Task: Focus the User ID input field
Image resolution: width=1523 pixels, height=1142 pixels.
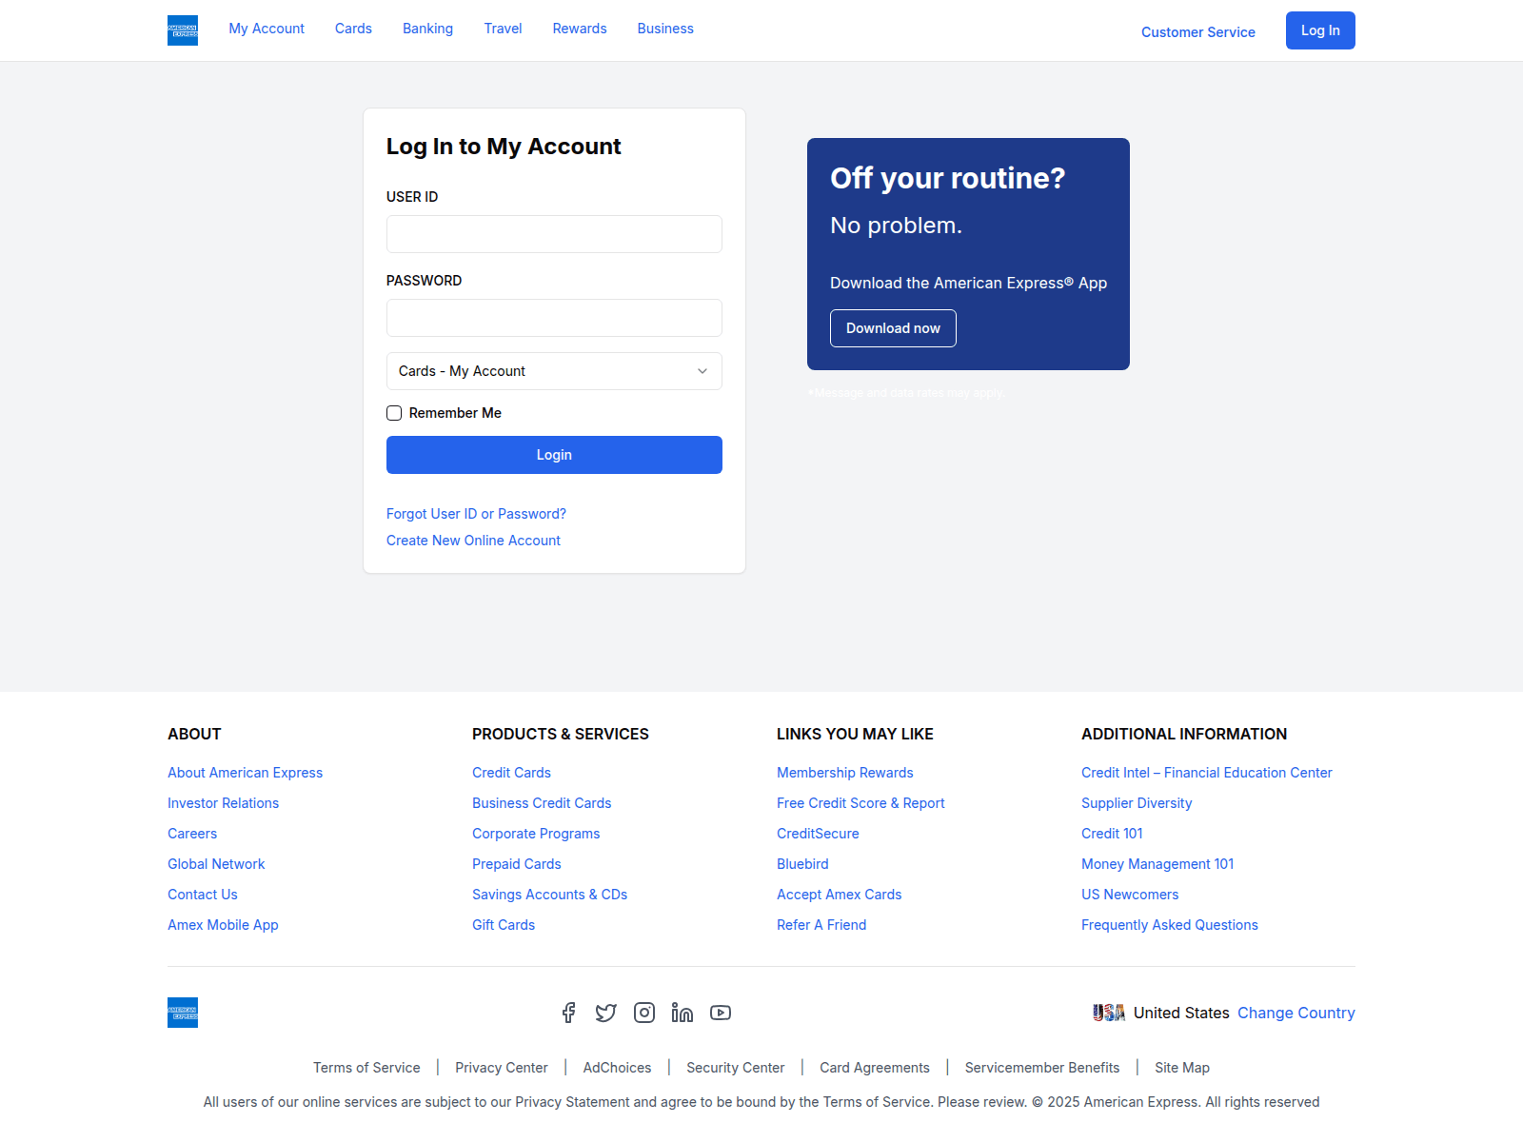Action: [x=554, y=234]
